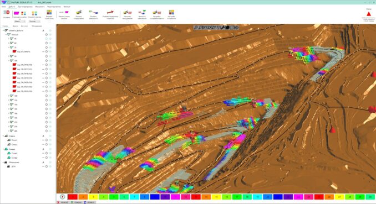Expand bench 60 tree node
376x204 pixels.
[9, 43]
